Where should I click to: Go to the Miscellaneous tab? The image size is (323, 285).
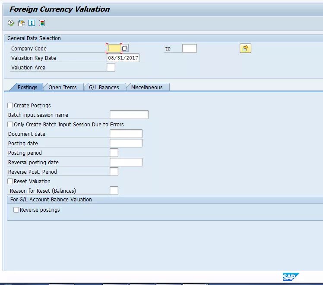click(x=147, y=88)
